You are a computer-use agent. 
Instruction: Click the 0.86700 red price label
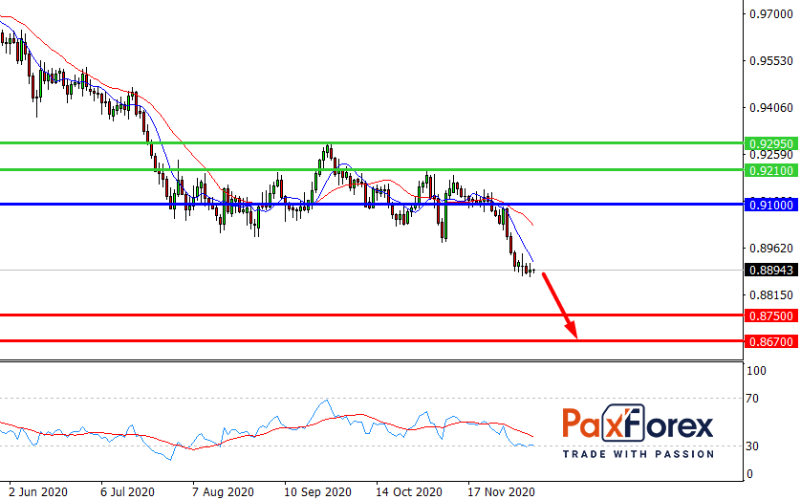coord(771,341)
